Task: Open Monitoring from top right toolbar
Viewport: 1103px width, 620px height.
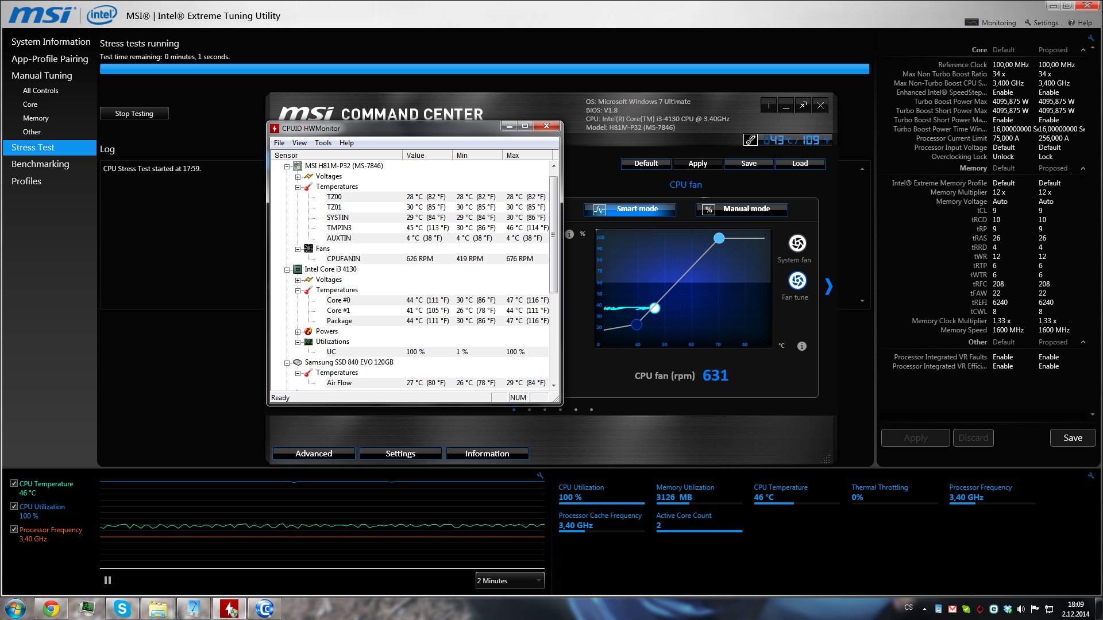Action: (x=990, y=23)
